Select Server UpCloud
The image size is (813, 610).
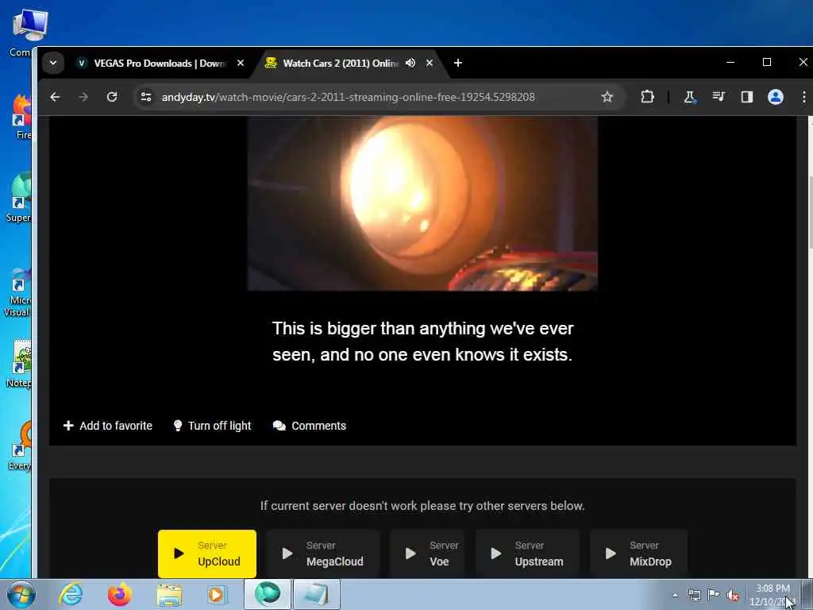[x=207, y=554]
